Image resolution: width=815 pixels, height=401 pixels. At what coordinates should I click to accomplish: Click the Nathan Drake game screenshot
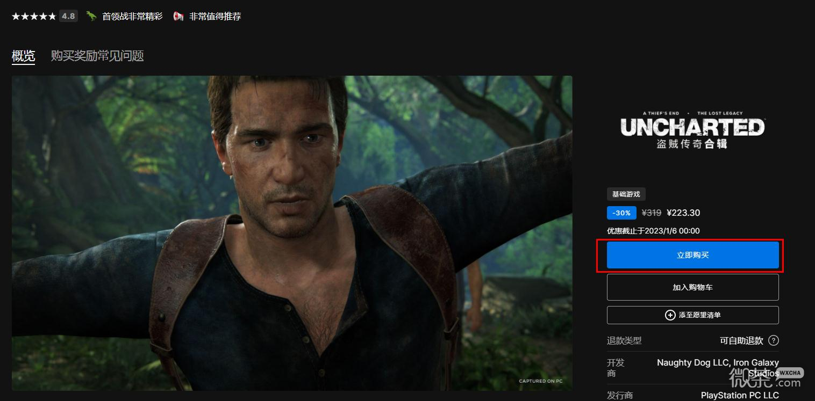click(x=292, y=233)
